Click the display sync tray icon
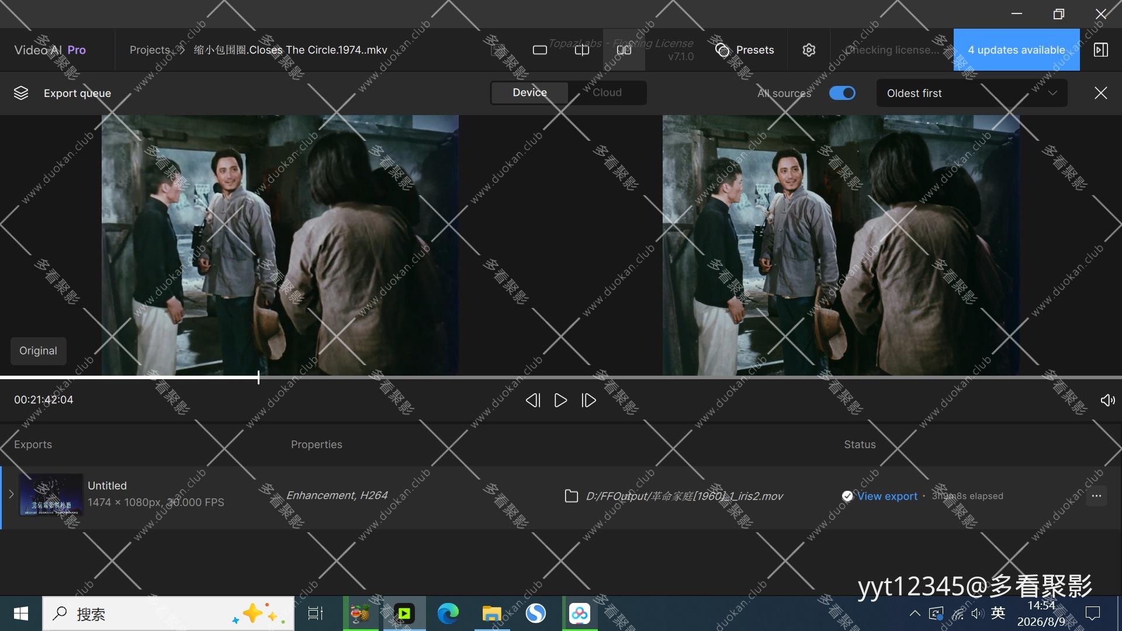This screenshot has height=631, width=1122. click(936, 613)
